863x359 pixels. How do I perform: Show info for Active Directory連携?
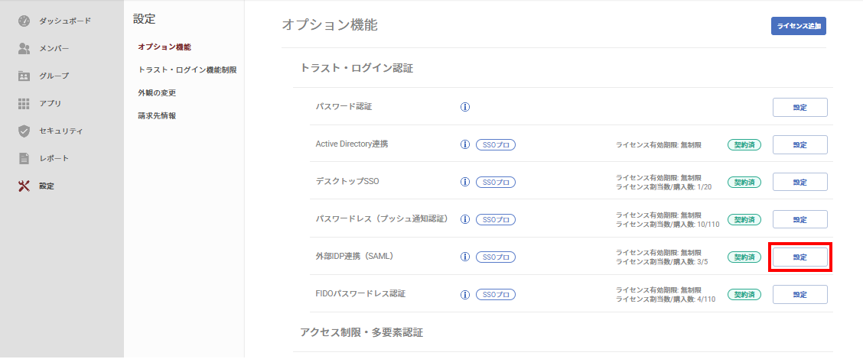tap(464, 144)
